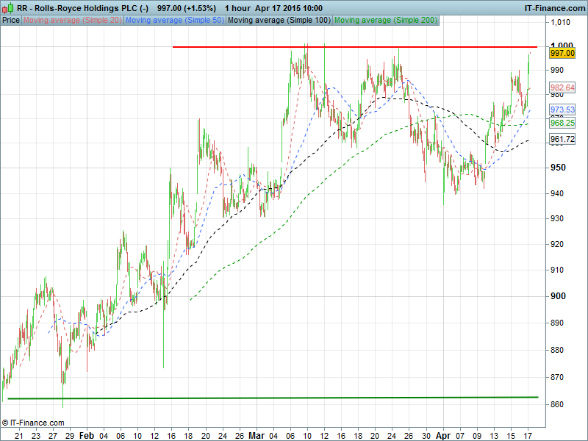Select the Moving average (Simple 100) label

click(279, 20)
